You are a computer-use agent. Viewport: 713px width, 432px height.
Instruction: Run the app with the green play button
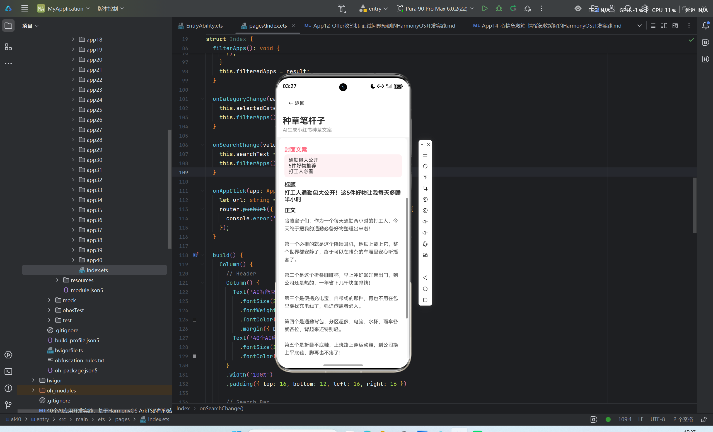[485, 8]
